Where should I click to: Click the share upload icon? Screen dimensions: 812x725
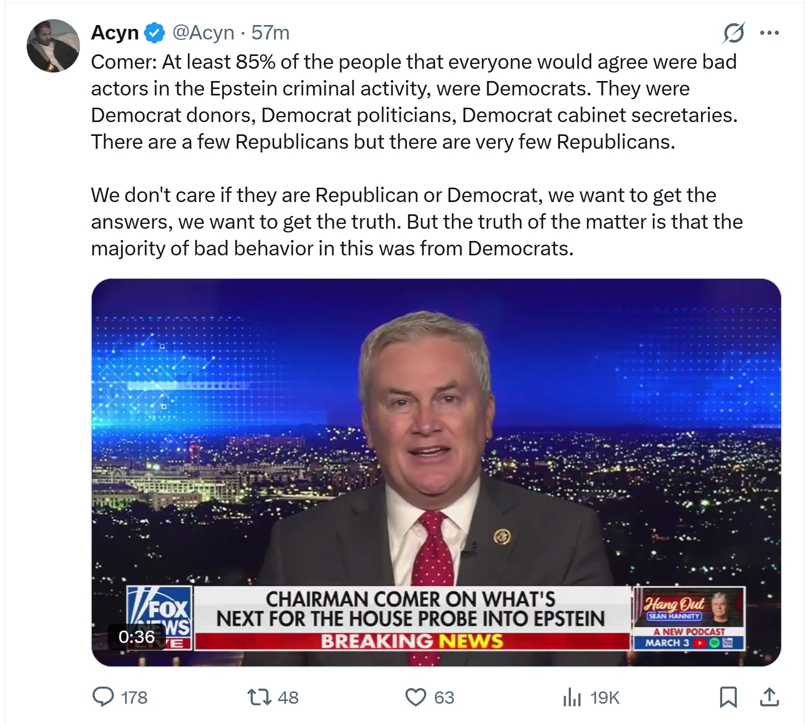pos(769,697)
